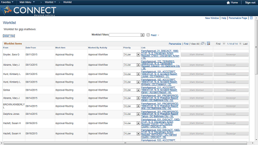The width and height of the screenshot is (258, 145).
Task: Click the Sign out link
Action: [250, 2]
